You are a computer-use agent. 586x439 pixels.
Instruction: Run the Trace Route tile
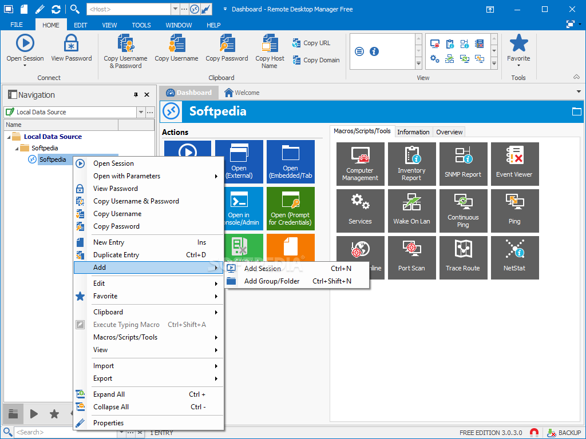pos(463,258)
